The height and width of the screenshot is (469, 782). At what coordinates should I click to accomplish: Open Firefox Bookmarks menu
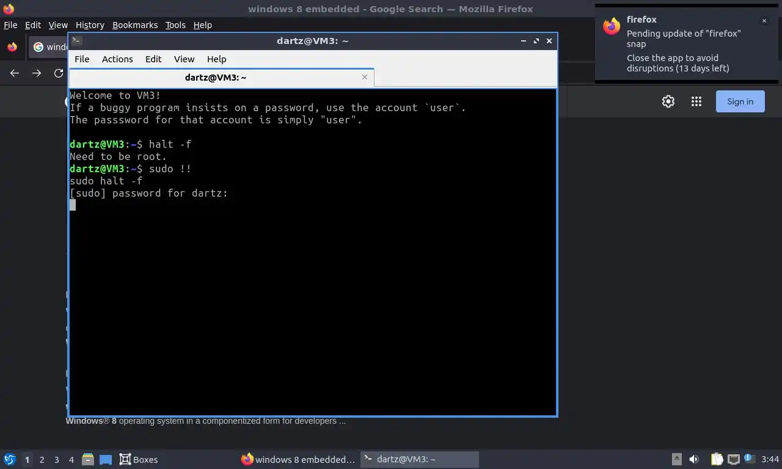pos(135,25)
